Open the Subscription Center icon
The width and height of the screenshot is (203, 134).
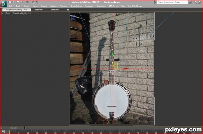click(200, 2)
